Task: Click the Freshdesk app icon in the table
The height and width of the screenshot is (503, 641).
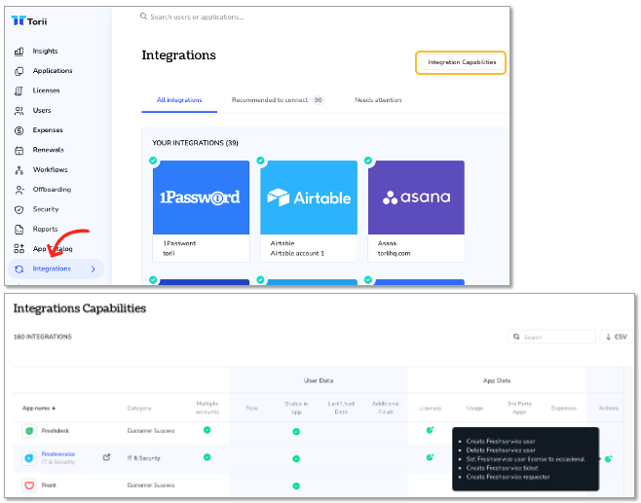Action: tap(29, 431)
